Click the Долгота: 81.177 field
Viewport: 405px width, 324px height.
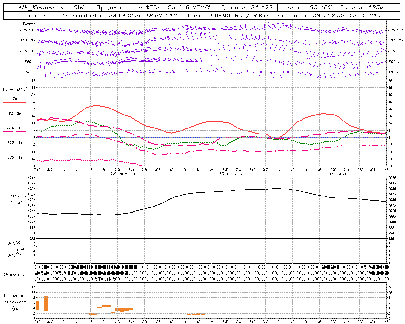click(247, 8)
